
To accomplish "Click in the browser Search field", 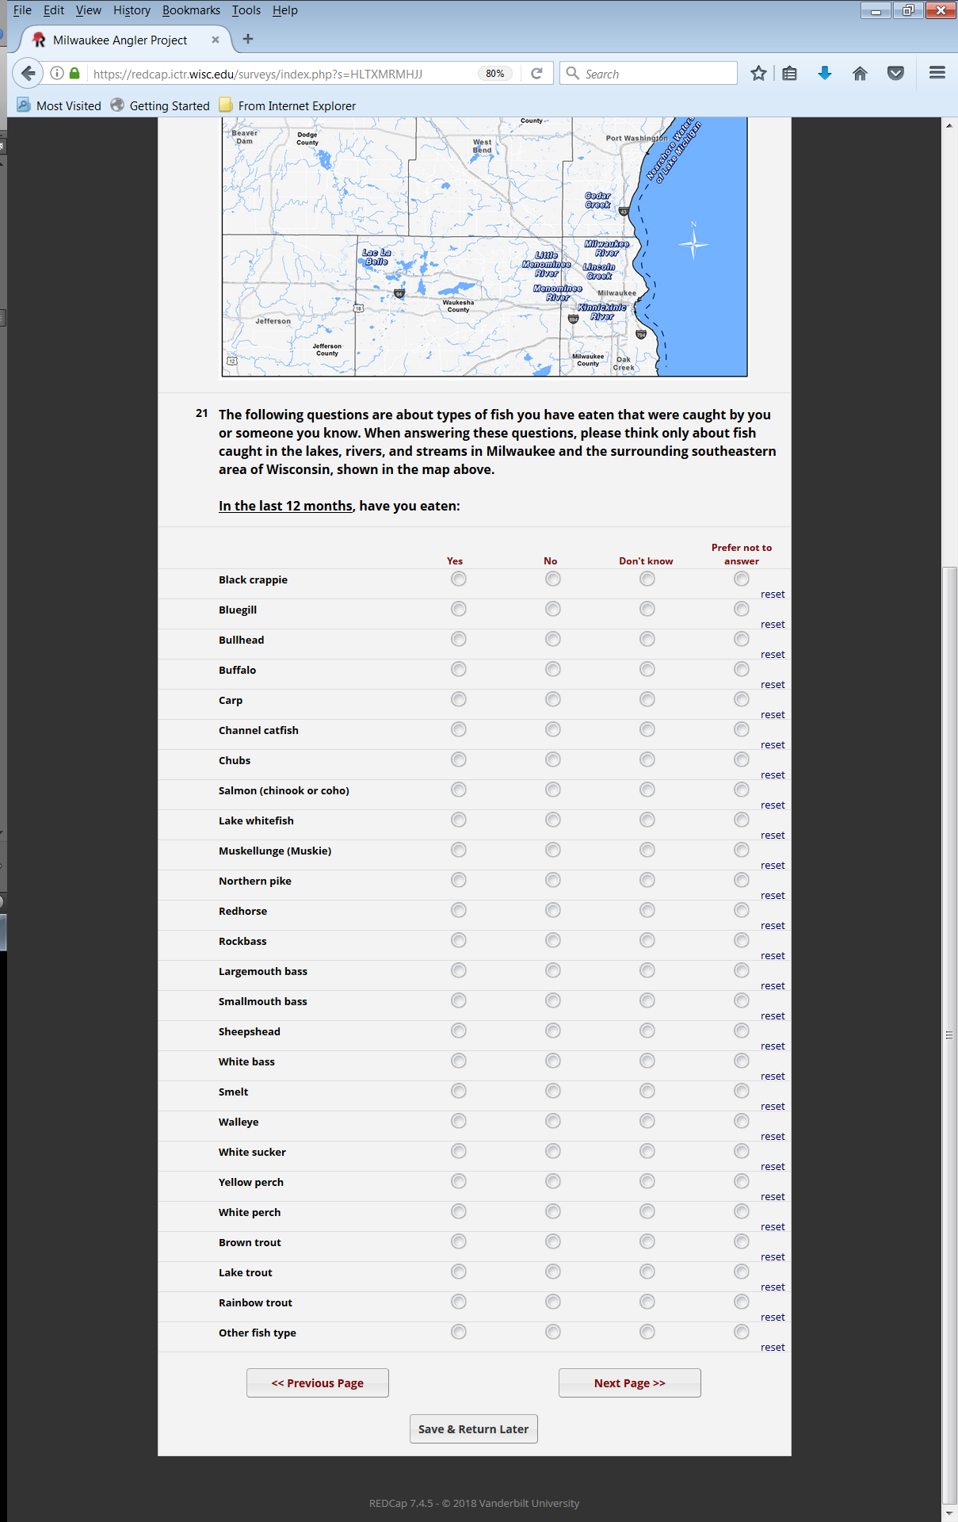I will [658, 74].
